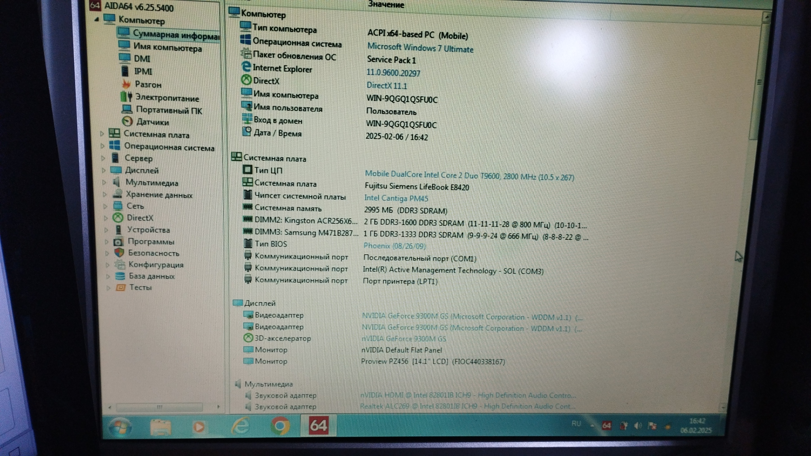
Task: Click AIDA64 taskbar button
Action: pyautogui.click(x=318, y=425)
